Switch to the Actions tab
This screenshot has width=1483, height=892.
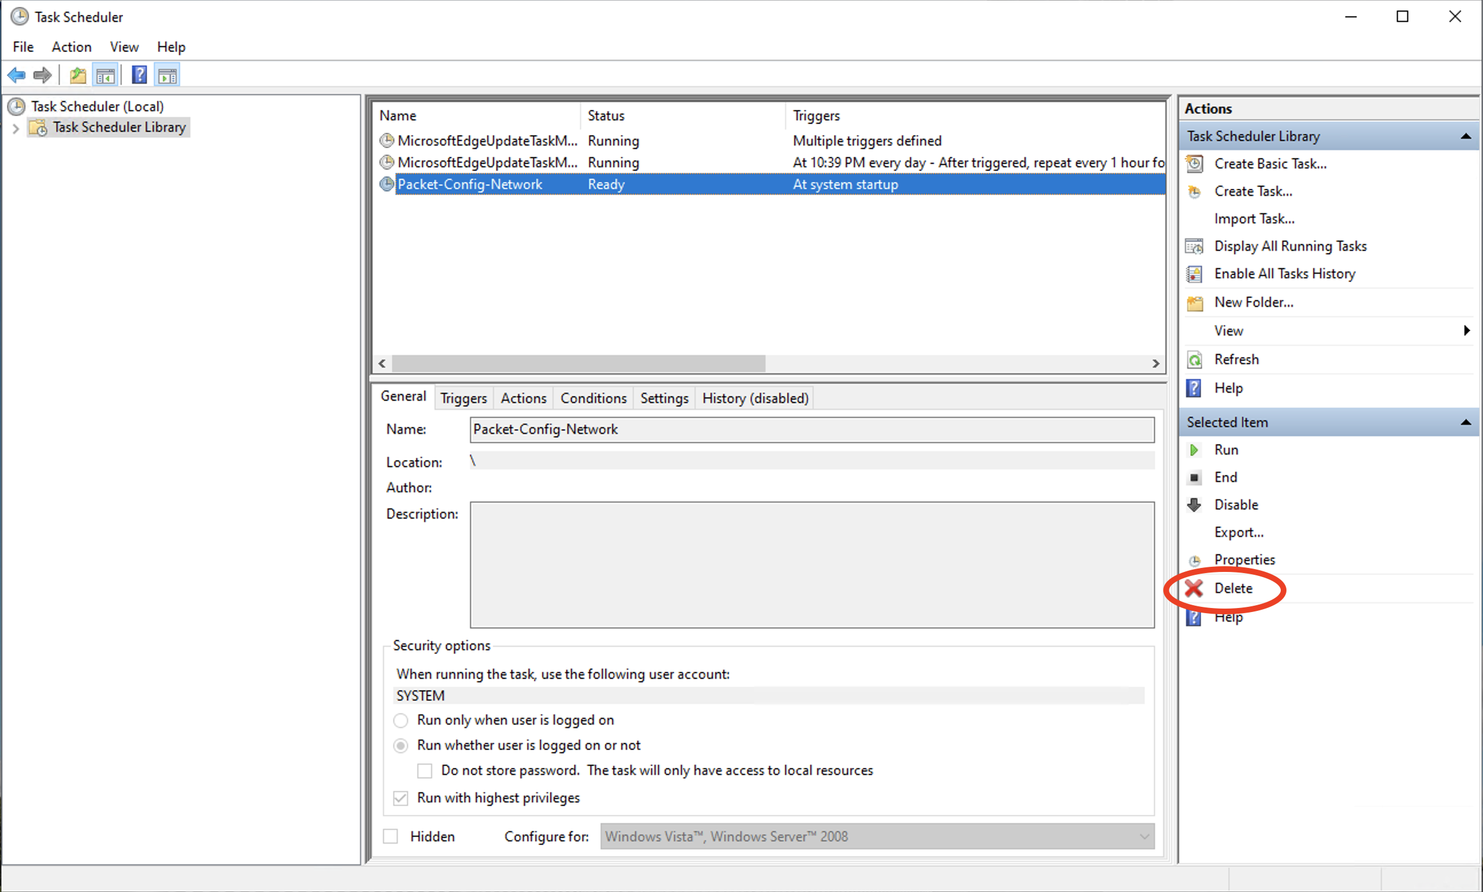[523, 398]
